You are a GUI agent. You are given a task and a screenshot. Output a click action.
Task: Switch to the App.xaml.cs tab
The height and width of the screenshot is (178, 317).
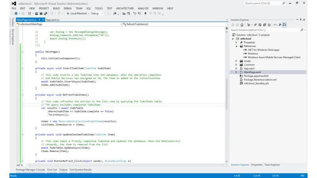point(53,19)
